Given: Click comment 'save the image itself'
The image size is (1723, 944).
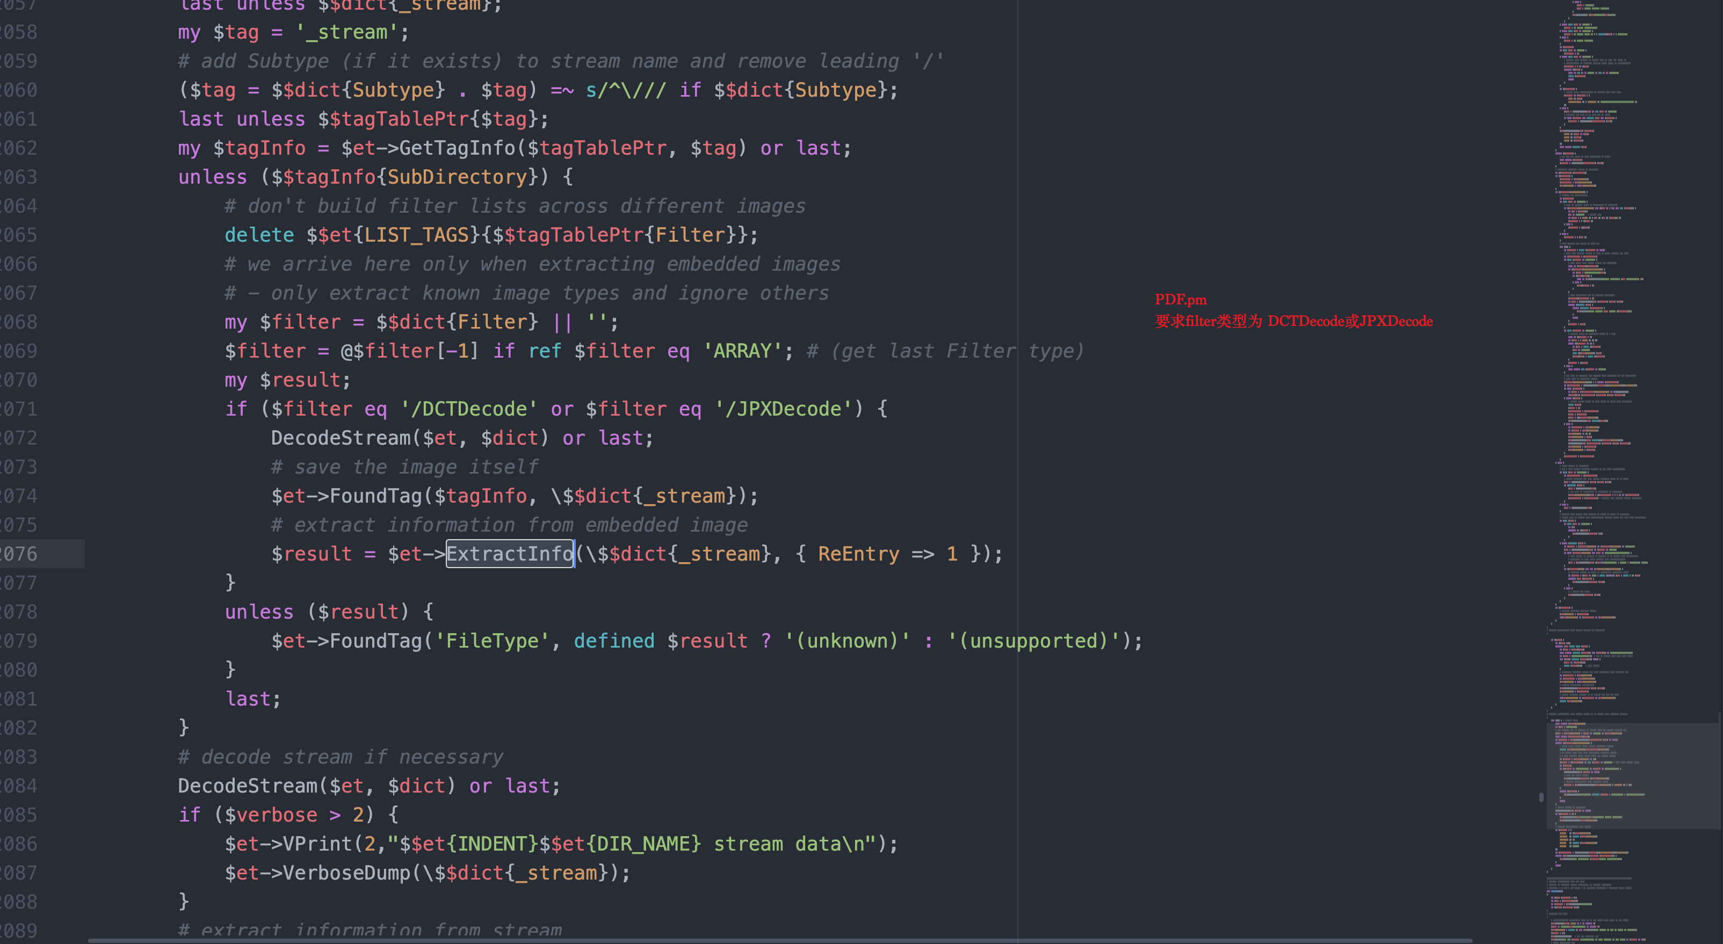Looking at the screenshot, I should click(x=404, y=467).
